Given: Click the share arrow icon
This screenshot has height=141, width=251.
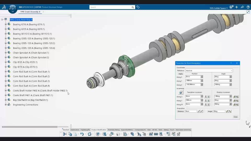Looking at the screenshot, I should pos(242,7).
